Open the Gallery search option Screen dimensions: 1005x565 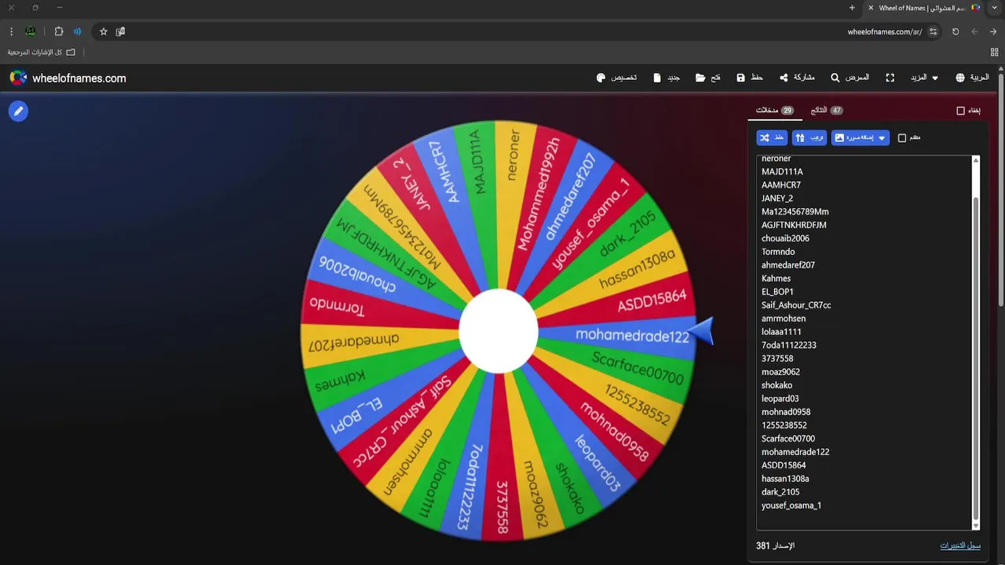(x=850, y=78)
